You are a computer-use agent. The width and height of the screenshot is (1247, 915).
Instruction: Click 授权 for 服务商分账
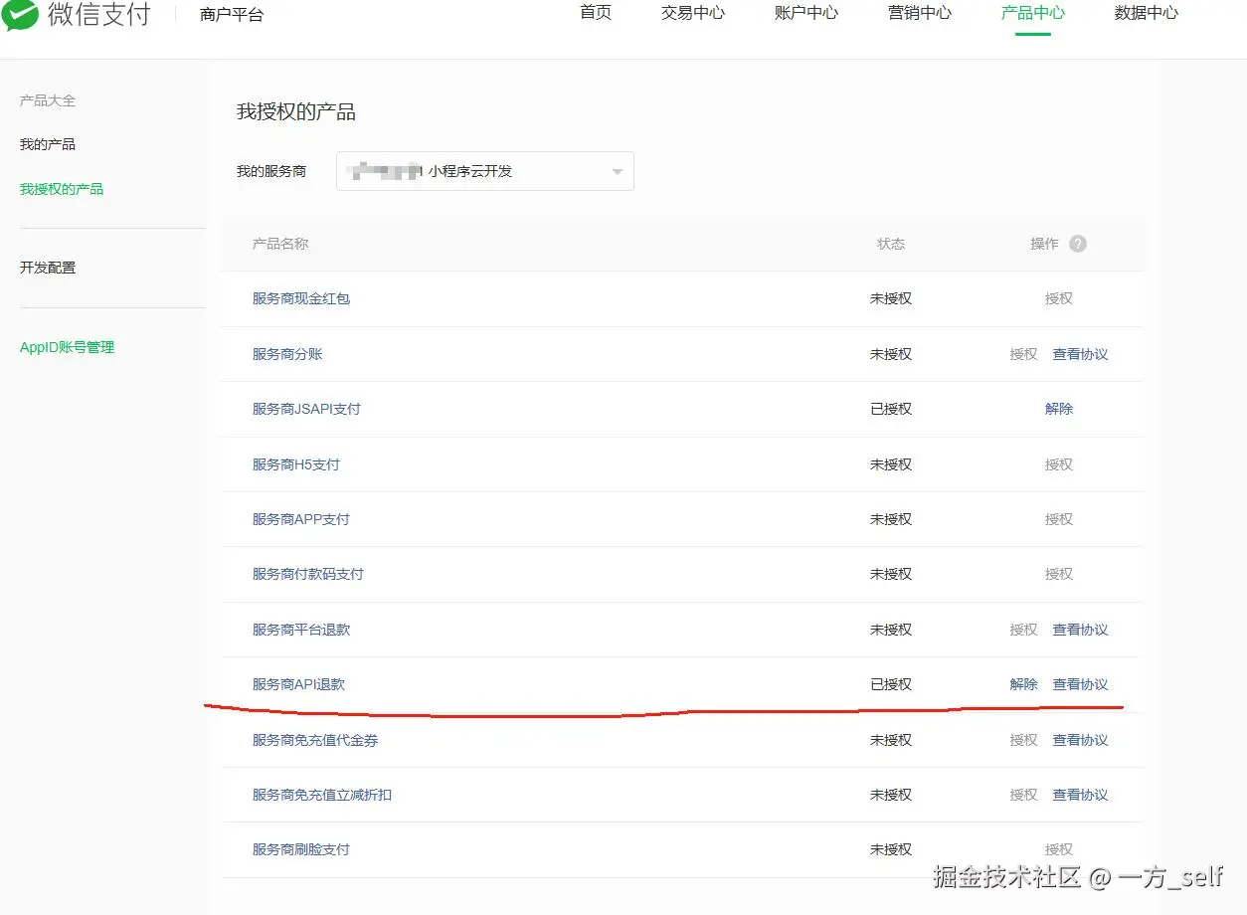click(1024, 354)
